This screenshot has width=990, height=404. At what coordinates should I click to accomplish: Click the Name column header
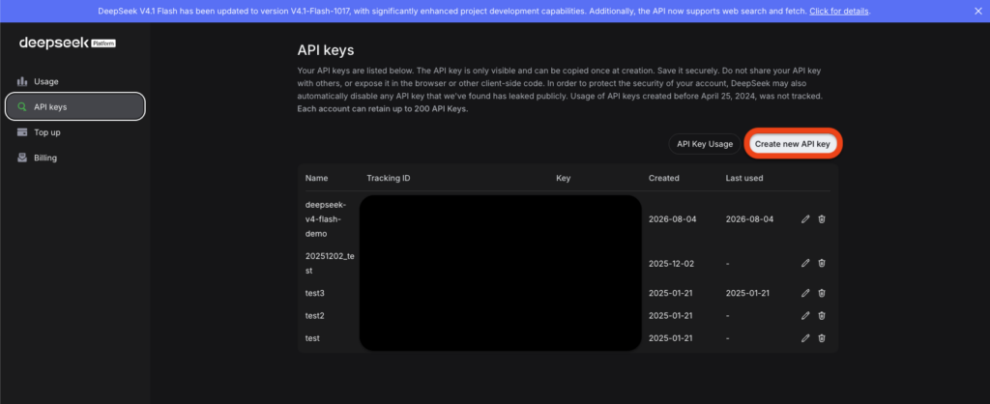point(317,178)
